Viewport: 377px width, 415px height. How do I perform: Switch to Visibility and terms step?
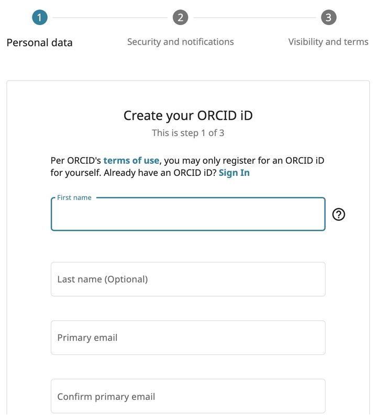[x=328, y=42]
